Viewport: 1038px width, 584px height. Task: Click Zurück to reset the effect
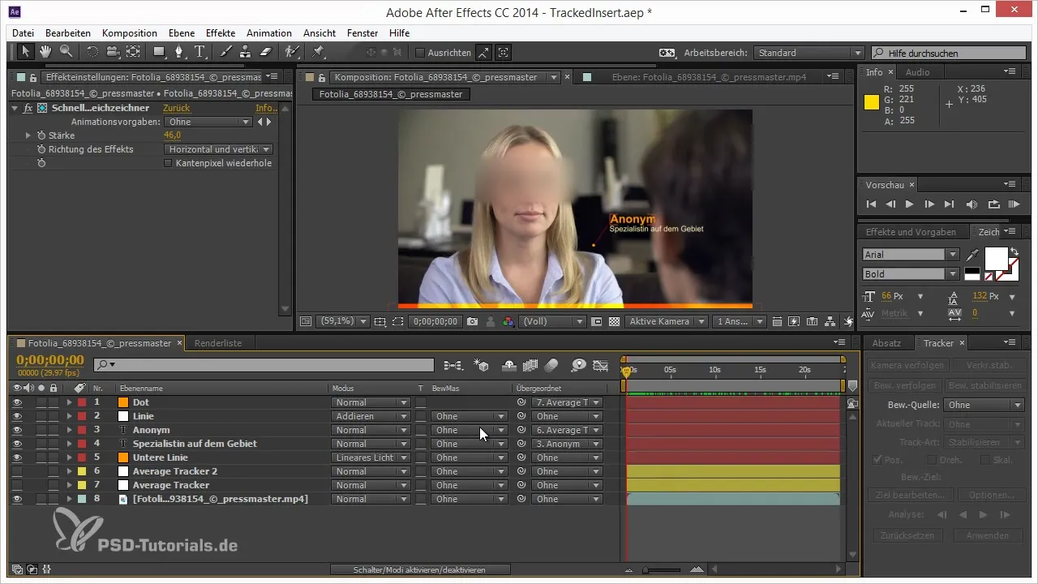pyautogui.click(x=177, y=108)
